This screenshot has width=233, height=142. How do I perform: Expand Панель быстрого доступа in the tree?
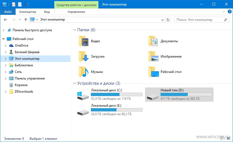point(3,30)
